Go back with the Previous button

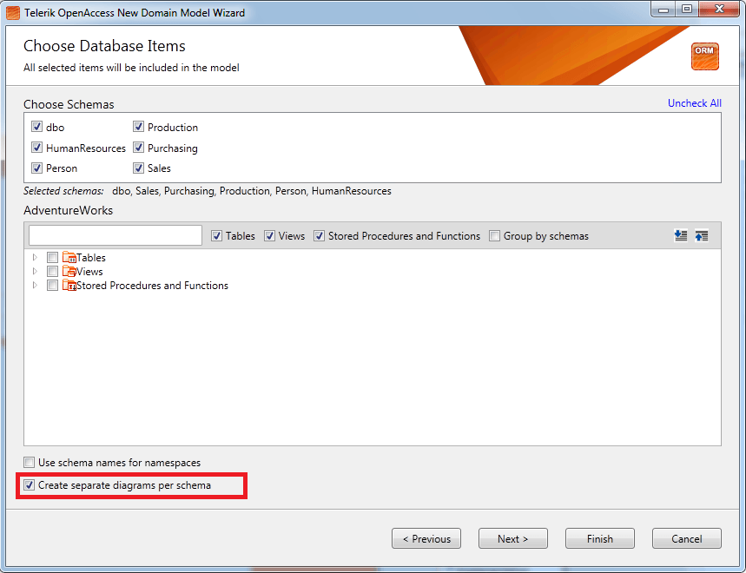pyautogui.click(x=426, y=538)
